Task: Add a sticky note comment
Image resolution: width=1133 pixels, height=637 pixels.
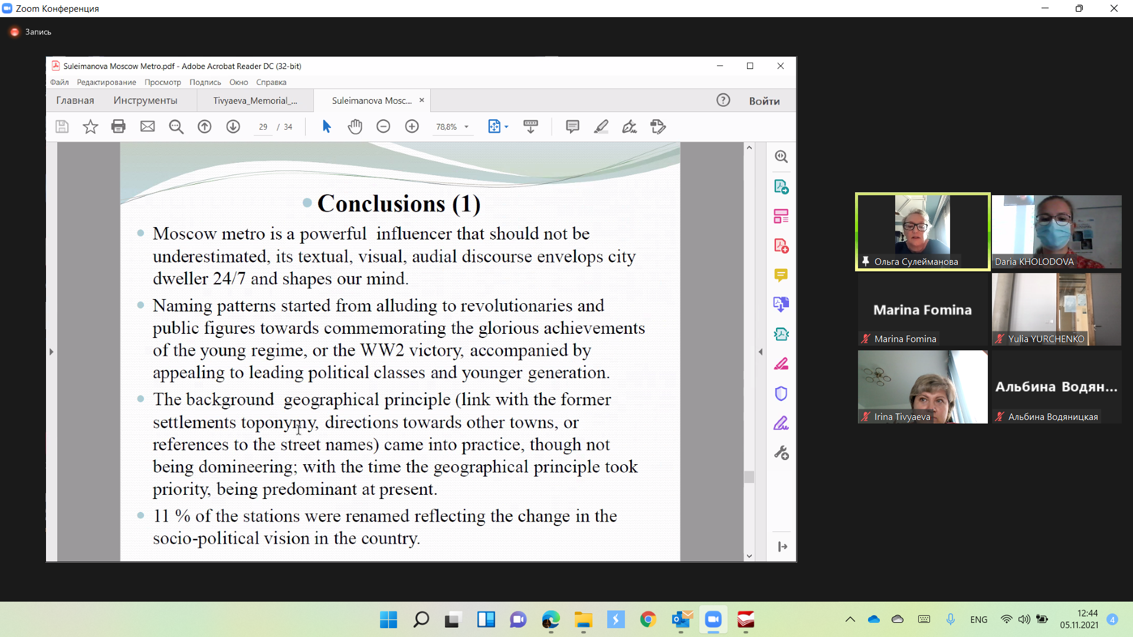Action: pos(572,126)
